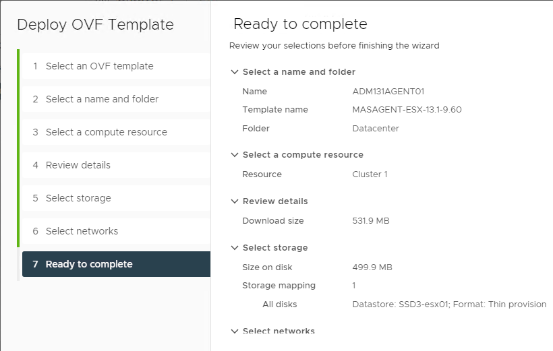Click the template name MASAGENT-ESX-13.1-9.60
The height and width of the screenshot is (351, 553).
pos(407,110)
